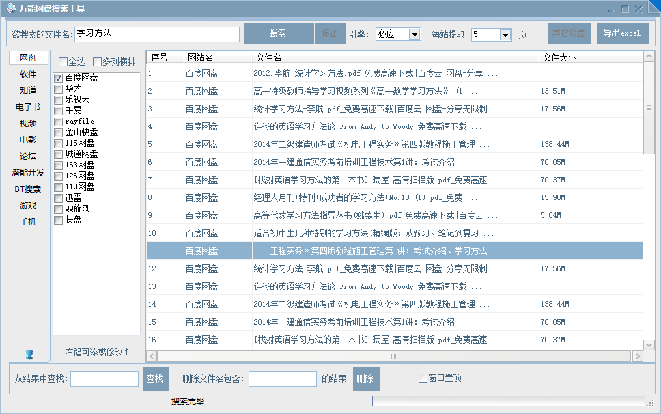Enable the 全选 checkbox
The width and height of the screenshot is (661, 414).
pos(63,61)
